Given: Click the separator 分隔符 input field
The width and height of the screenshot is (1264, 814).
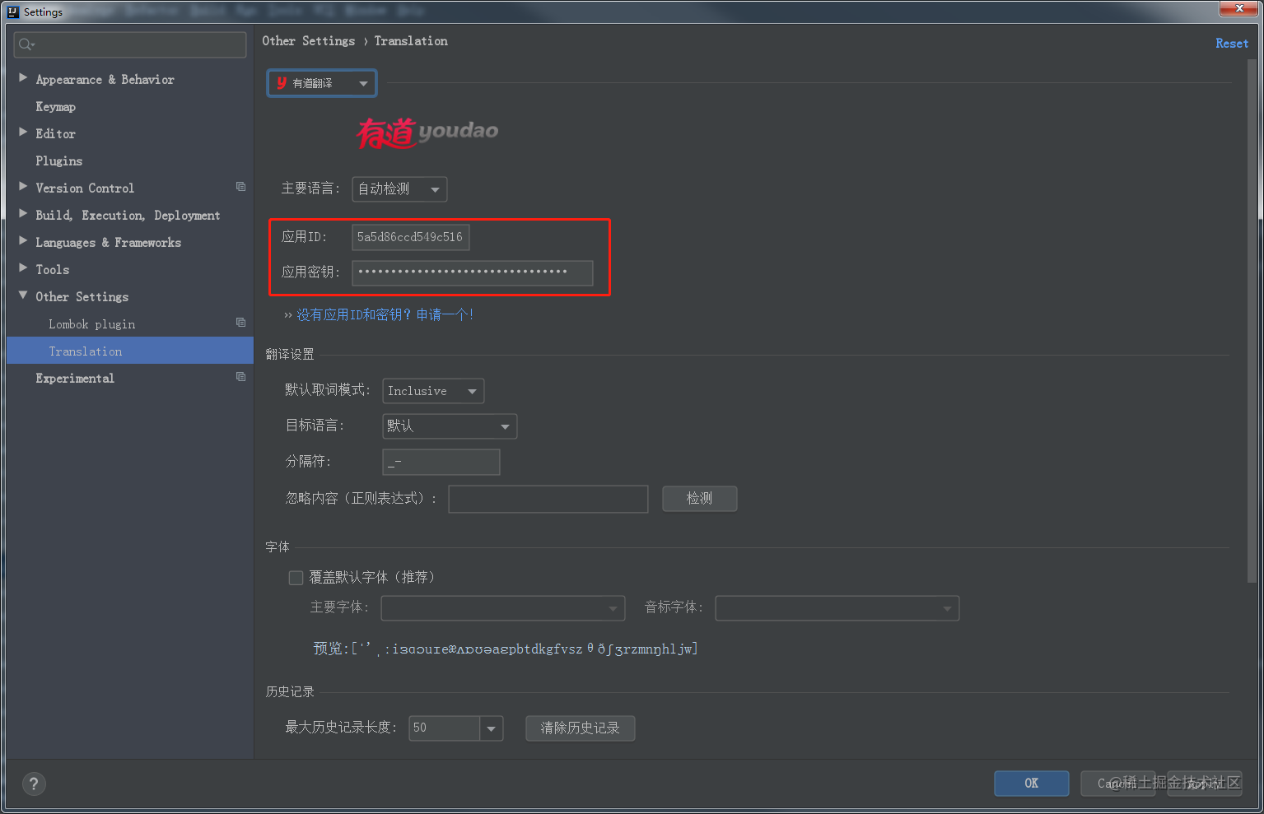Looking at the screenshot, I should pyautogui.click(x=441, y=462).
